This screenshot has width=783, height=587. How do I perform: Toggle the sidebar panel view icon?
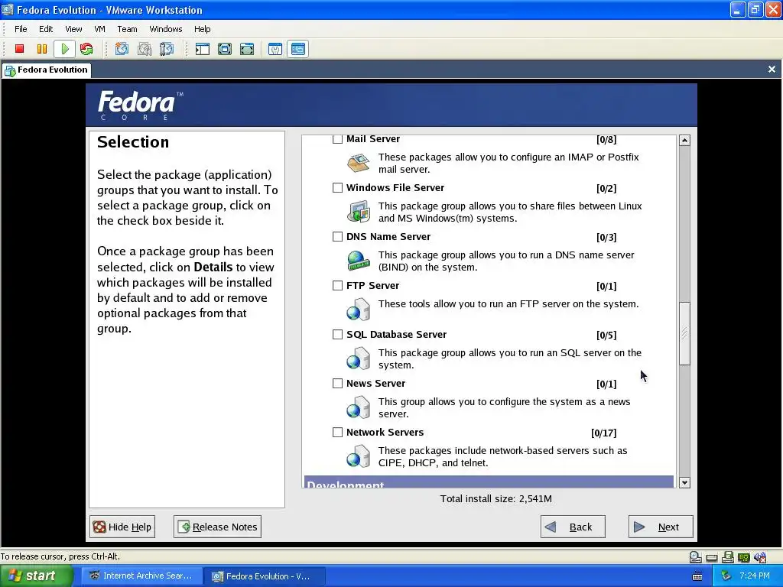coord(202,49)
